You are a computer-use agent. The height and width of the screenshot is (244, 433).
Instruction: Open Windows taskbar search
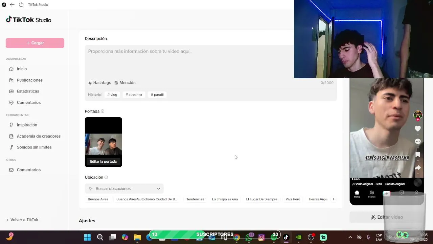[x=100, y=237]
